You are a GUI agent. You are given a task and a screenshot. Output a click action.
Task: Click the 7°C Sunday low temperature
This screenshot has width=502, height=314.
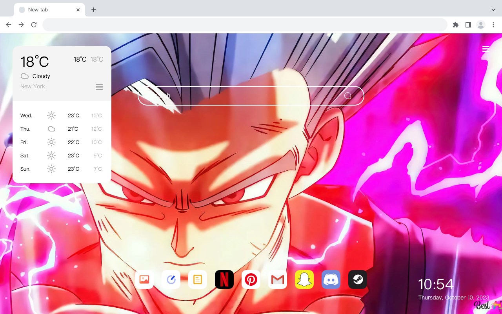pyautogui.click(x=98, y=169)
